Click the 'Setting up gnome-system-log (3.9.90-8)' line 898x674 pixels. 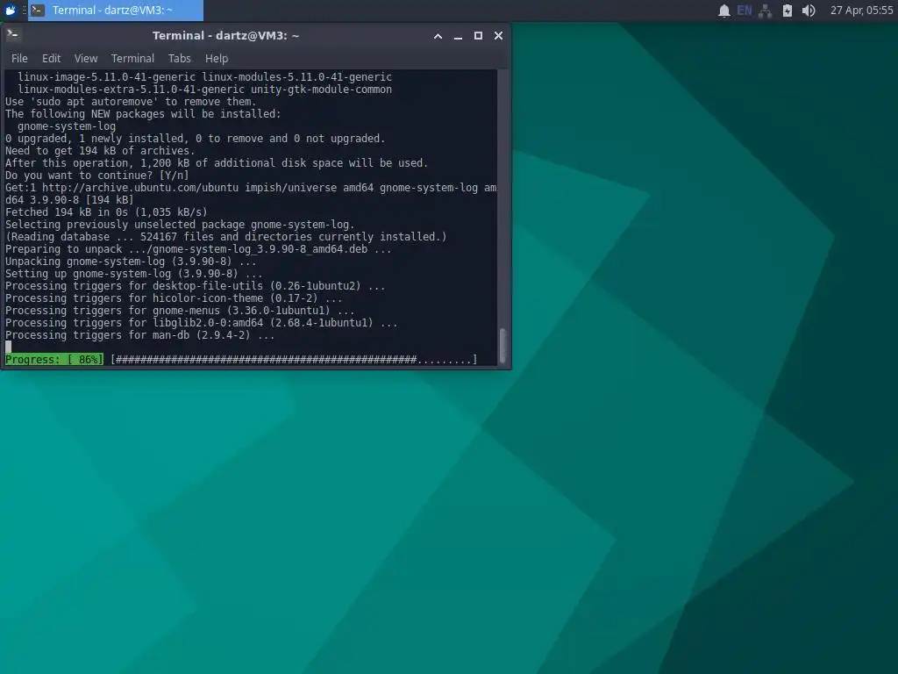tap(133, 274)
